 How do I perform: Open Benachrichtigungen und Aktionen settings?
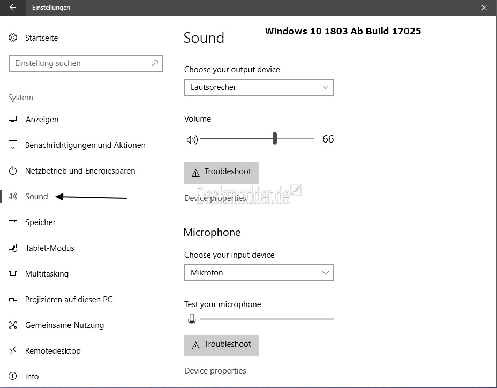coord(85,145)
